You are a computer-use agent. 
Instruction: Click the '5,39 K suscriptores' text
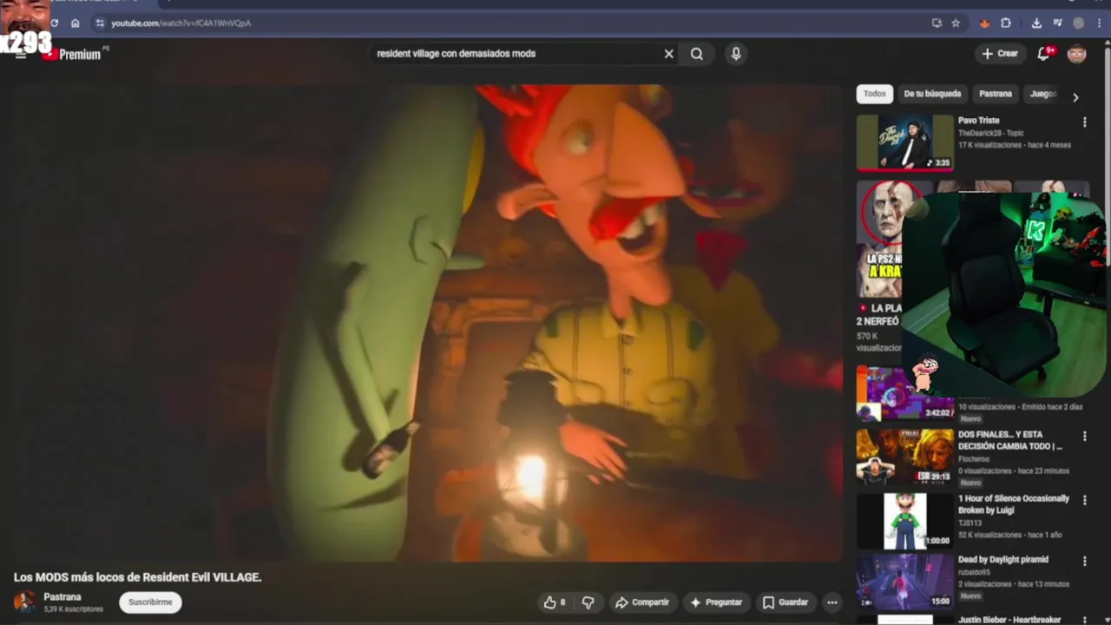click(74, 609)
